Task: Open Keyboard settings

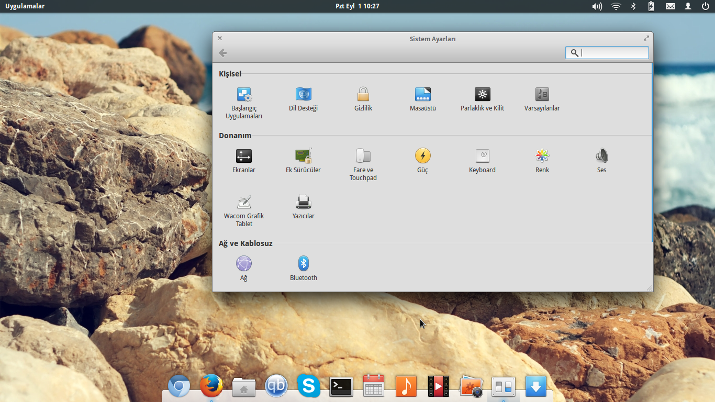Action: click(483, 161)
